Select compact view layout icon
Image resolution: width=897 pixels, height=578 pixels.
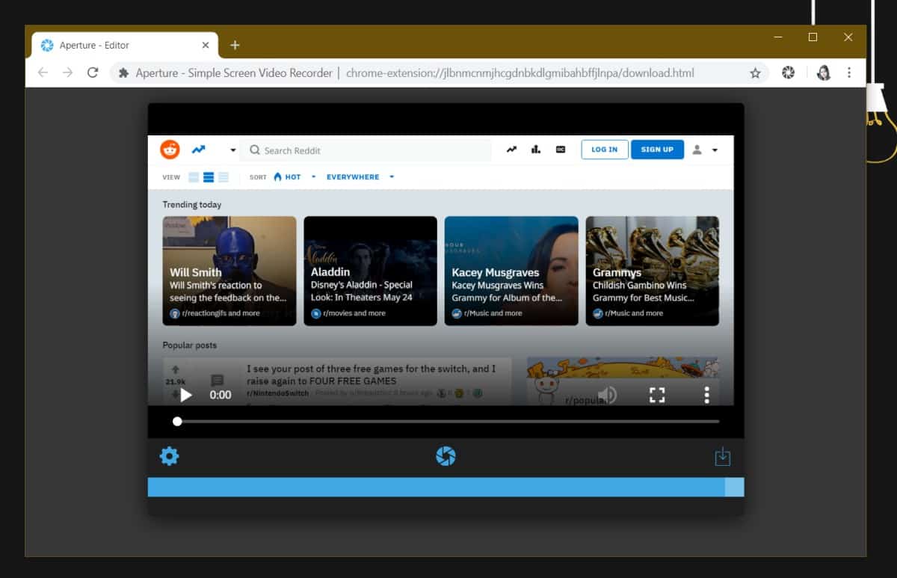224,177
